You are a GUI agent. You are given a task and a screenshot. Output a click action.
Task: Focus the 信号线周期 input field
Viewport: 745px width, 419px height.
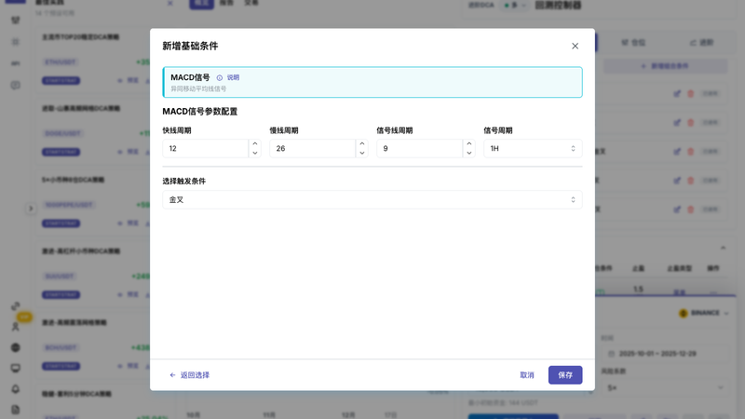tap(420, 149)
